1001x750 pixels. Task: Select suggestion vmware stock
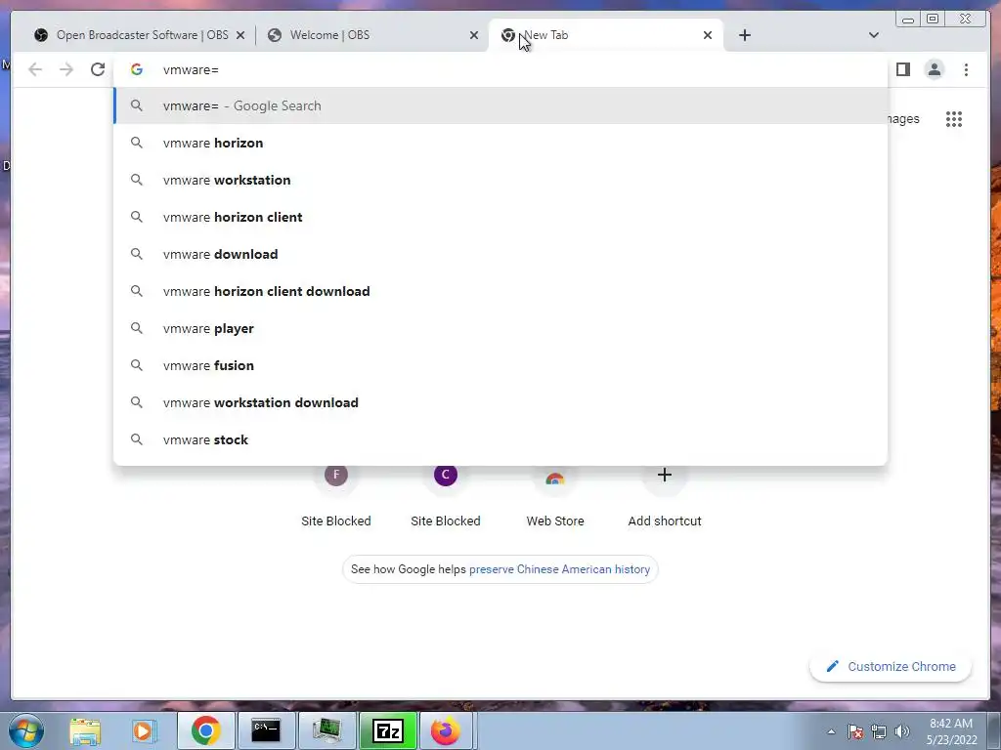tap(500, 439)
